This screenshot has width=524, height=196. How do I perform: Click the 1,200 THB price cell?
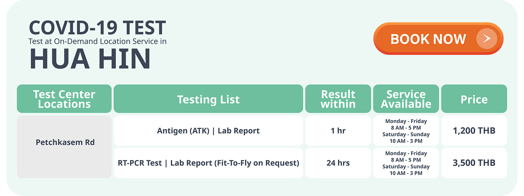(x=474, y=131)
